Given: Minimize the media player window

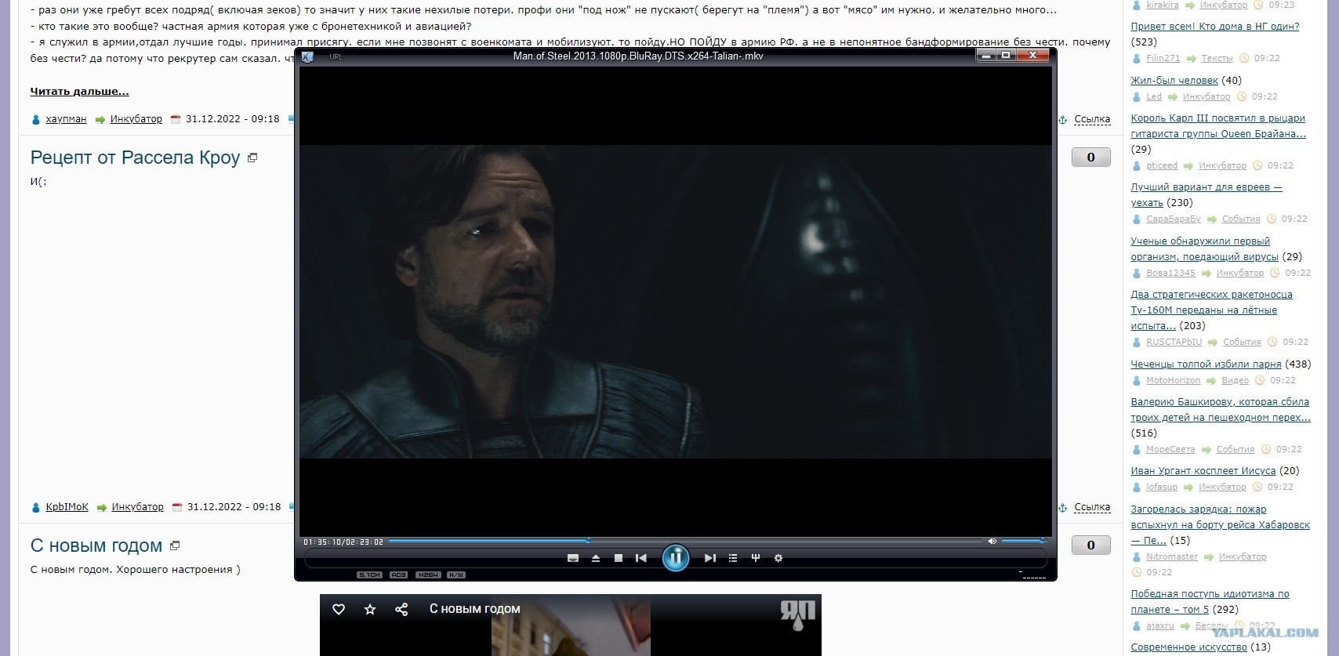Looking at the screenshot, I should (986, 56).
